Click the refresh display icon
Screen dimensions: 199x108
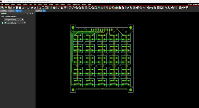tap(96, 8)
